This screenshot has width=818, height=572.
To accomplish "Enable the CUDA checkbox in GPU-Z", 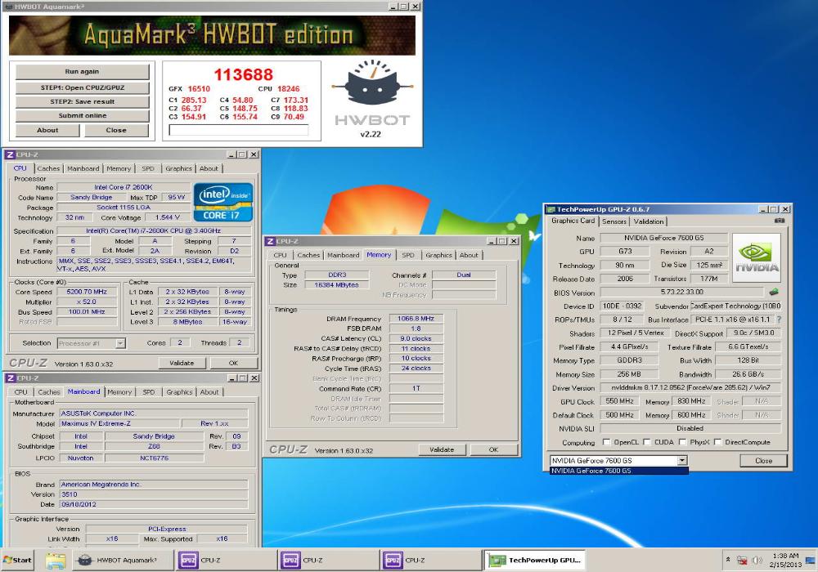I will (647, 442).
